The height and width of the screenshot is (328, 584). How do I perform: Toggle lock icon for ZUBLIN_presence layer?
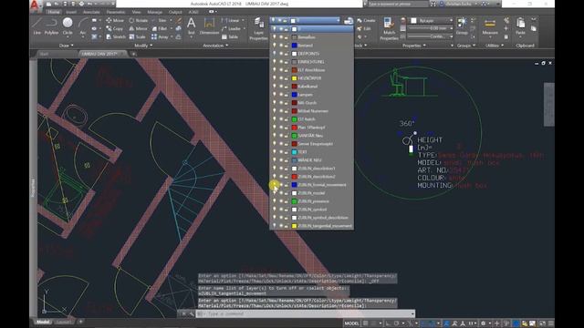tap(286, 201)
